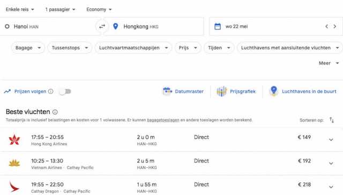Screen dimensions: 343x195
Task: Click the € 192 price
Action: tap(304, 161)
